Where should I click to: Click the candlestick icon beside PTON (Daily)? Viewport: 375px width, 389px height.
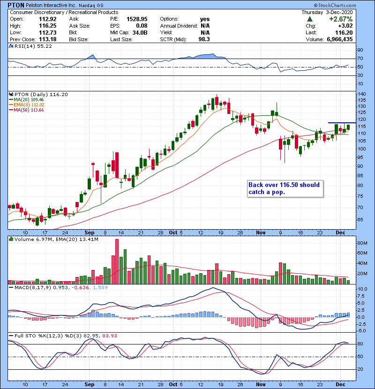11,94
